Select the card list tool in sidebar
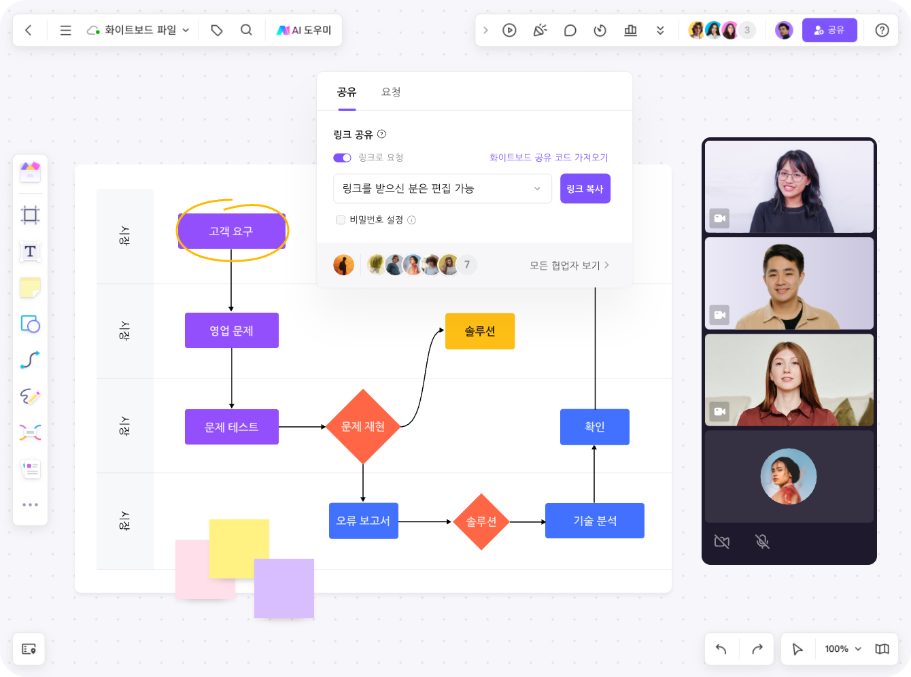The image size is (911, 677). [x=30, y=469]
